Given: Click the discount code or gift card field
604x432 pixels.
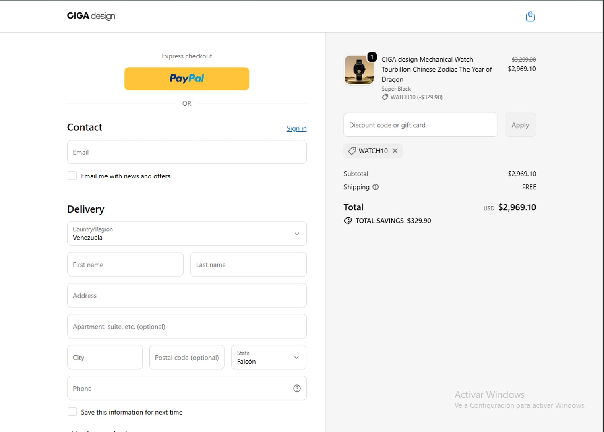Looking at the screenshot, I should [420, 125].
